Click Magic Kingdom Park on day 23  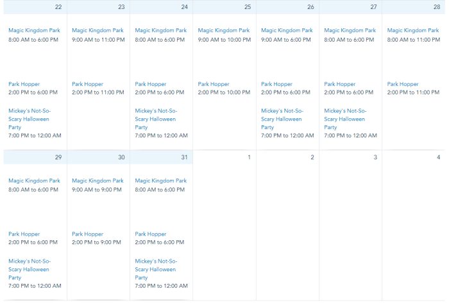coord(97,30)
